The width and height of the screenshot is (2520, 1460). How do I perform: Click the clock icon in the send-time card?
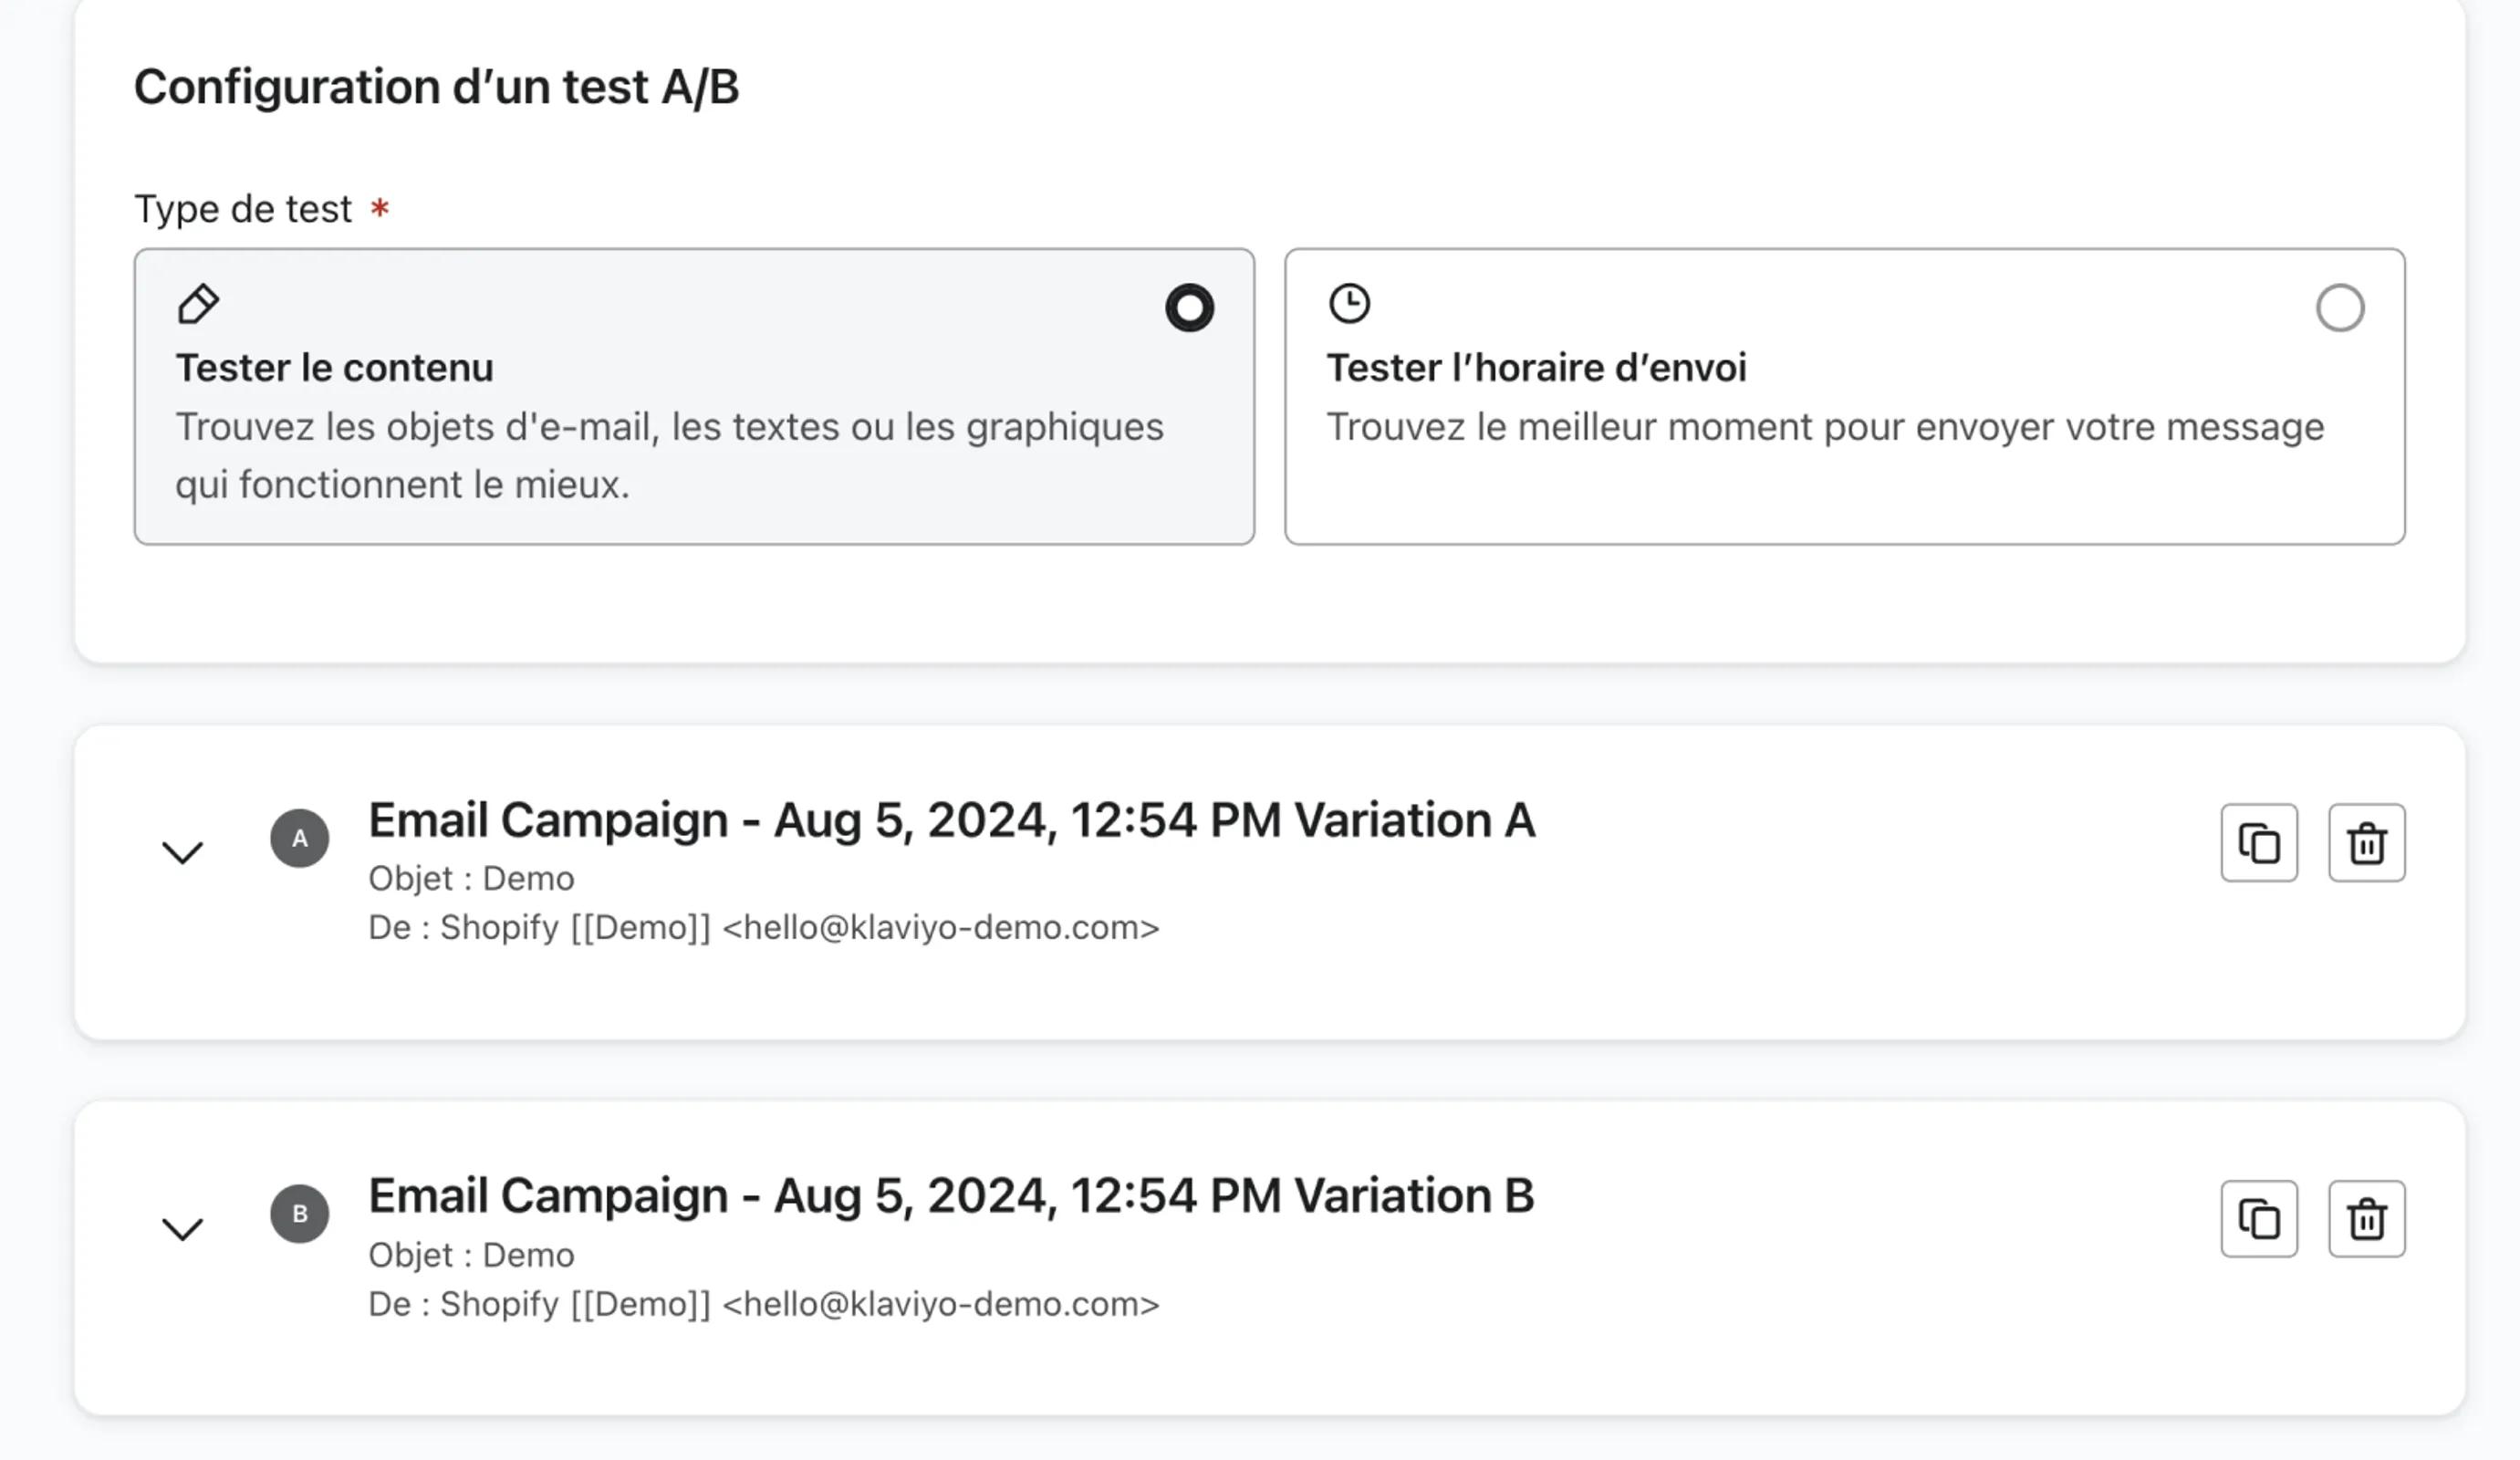pyautogui.click(x=1349, y=303)
